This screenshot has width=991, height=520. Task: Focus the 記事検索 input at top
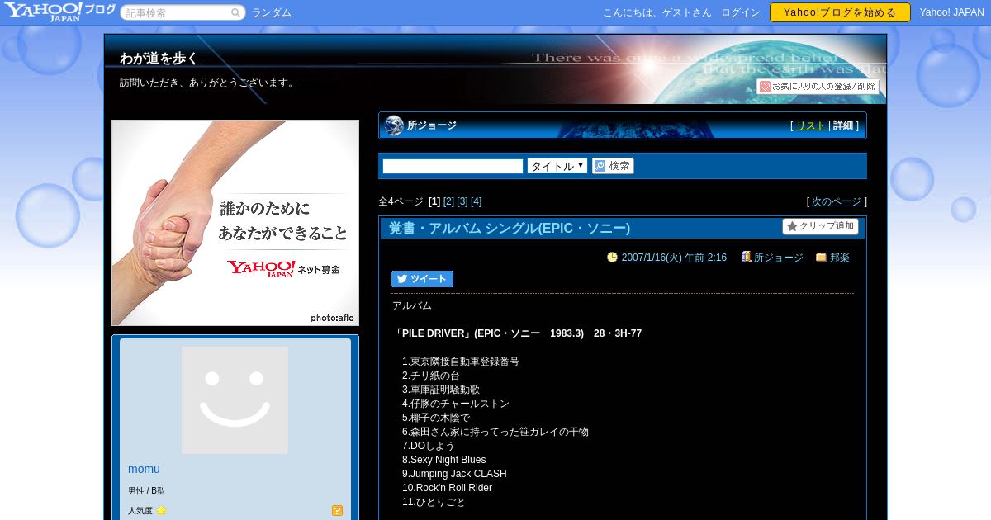(177, 12)
